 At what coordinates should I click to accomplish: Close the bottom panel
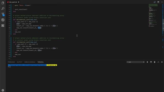click(162, 62)
